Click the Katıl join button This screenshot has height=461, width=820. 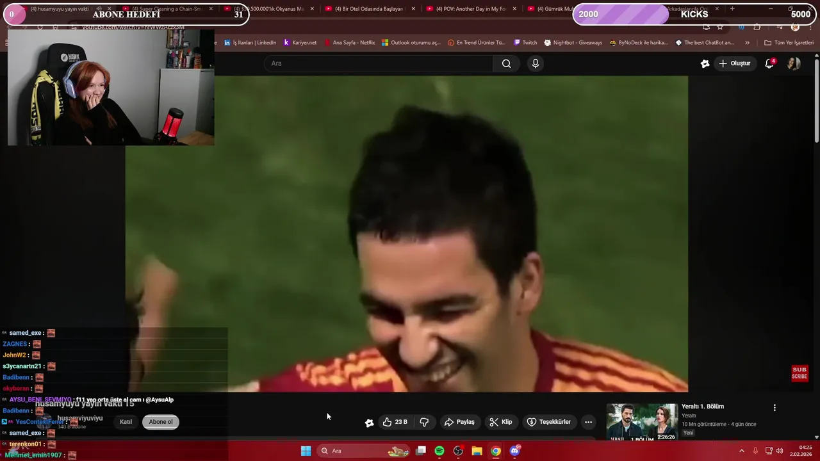126,422
